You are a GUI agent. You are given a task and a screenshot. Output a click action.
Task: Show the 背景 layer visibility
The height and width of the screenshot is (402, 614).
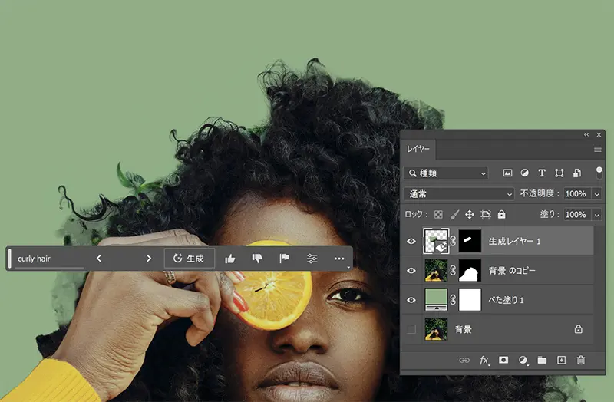click(x=411, y=329)
